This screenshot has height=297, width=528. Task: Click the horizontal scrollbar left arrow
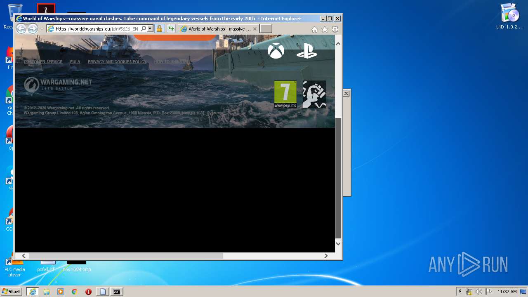pos(24,256)
